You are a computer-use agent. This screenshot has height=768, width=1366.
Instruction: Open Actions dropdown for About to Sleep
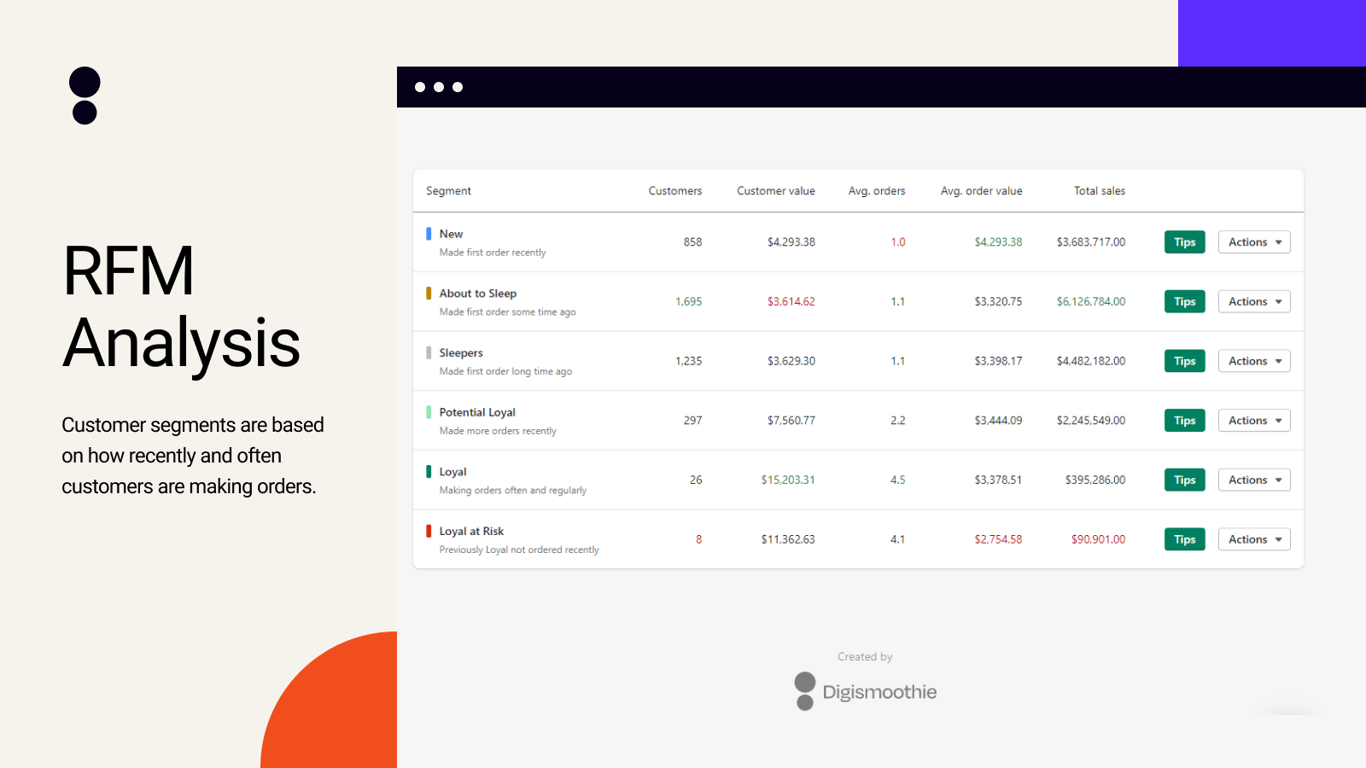click(x=1254, y=301)
